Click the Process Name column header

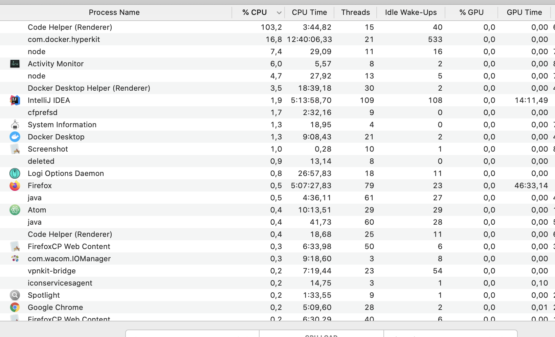point(114,12)
